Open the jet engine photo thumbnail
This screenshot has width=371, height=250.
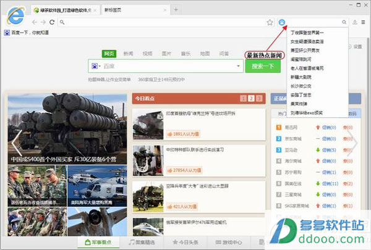pos(97,222)
